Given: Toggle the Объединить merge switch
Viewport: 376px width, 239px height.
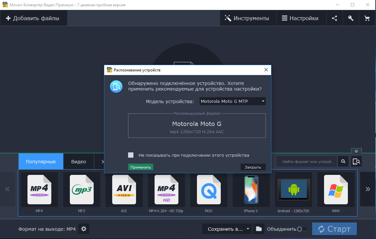Looking at the screenshot, I should [302, 229].
